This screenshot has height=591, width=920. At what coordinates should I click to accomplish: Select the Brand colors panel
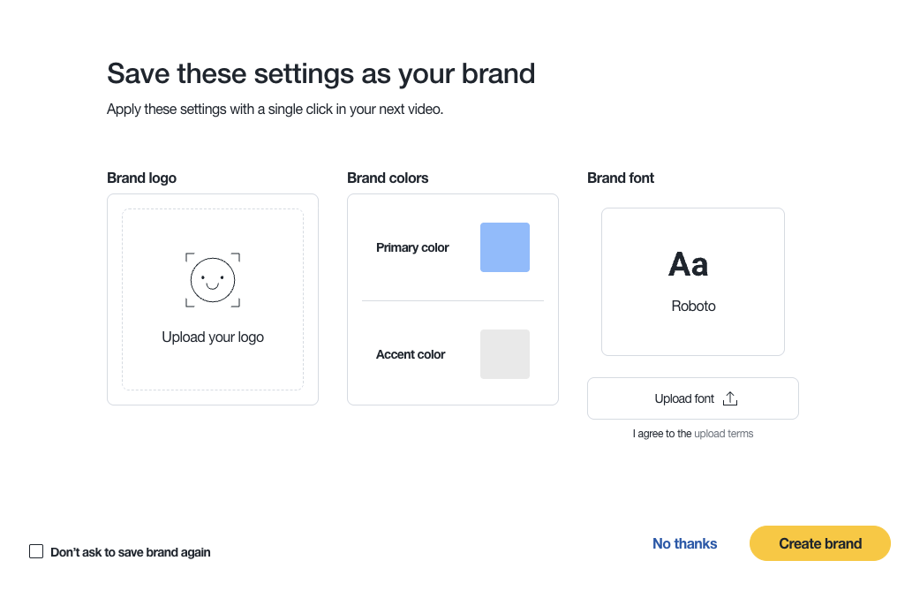452,299
